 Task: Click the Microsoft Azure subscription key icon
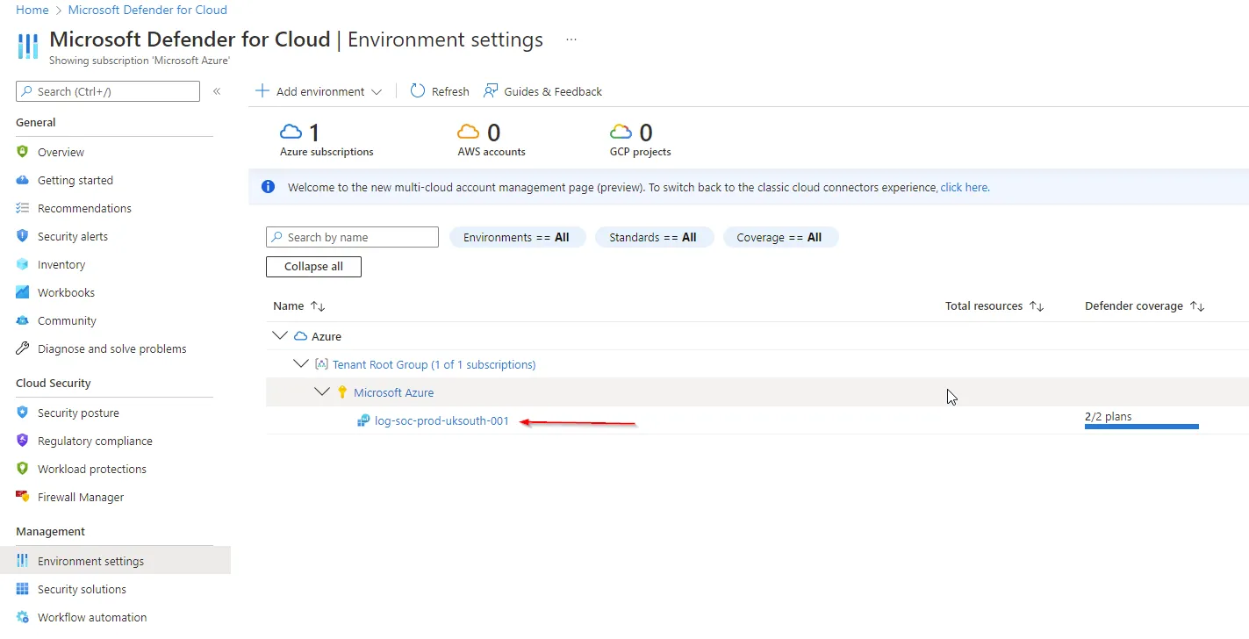click(x=342, y=392)
